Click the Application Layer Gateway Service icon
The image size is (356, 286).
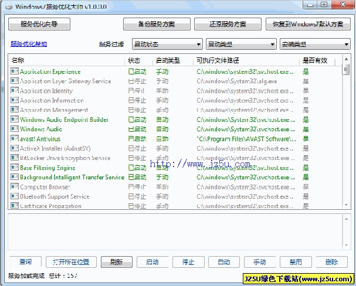(x=15, y=81)
